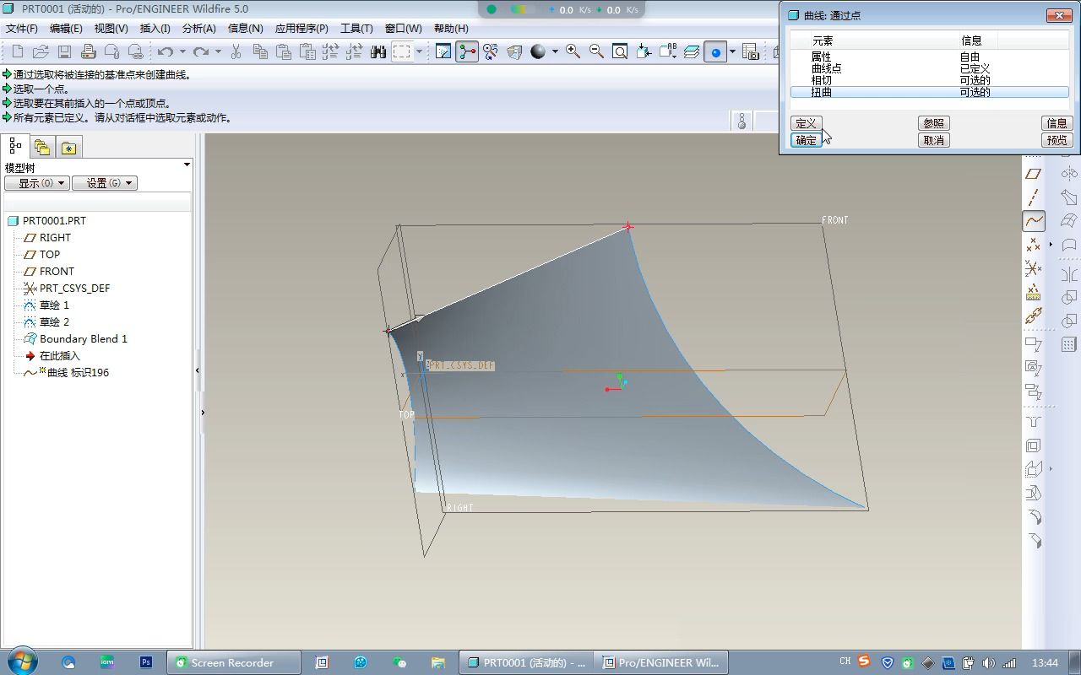The height and width of the screenshot is (675, 1081).
Task: Click the coordinate system tool icon
Action: coord(1033,268)
